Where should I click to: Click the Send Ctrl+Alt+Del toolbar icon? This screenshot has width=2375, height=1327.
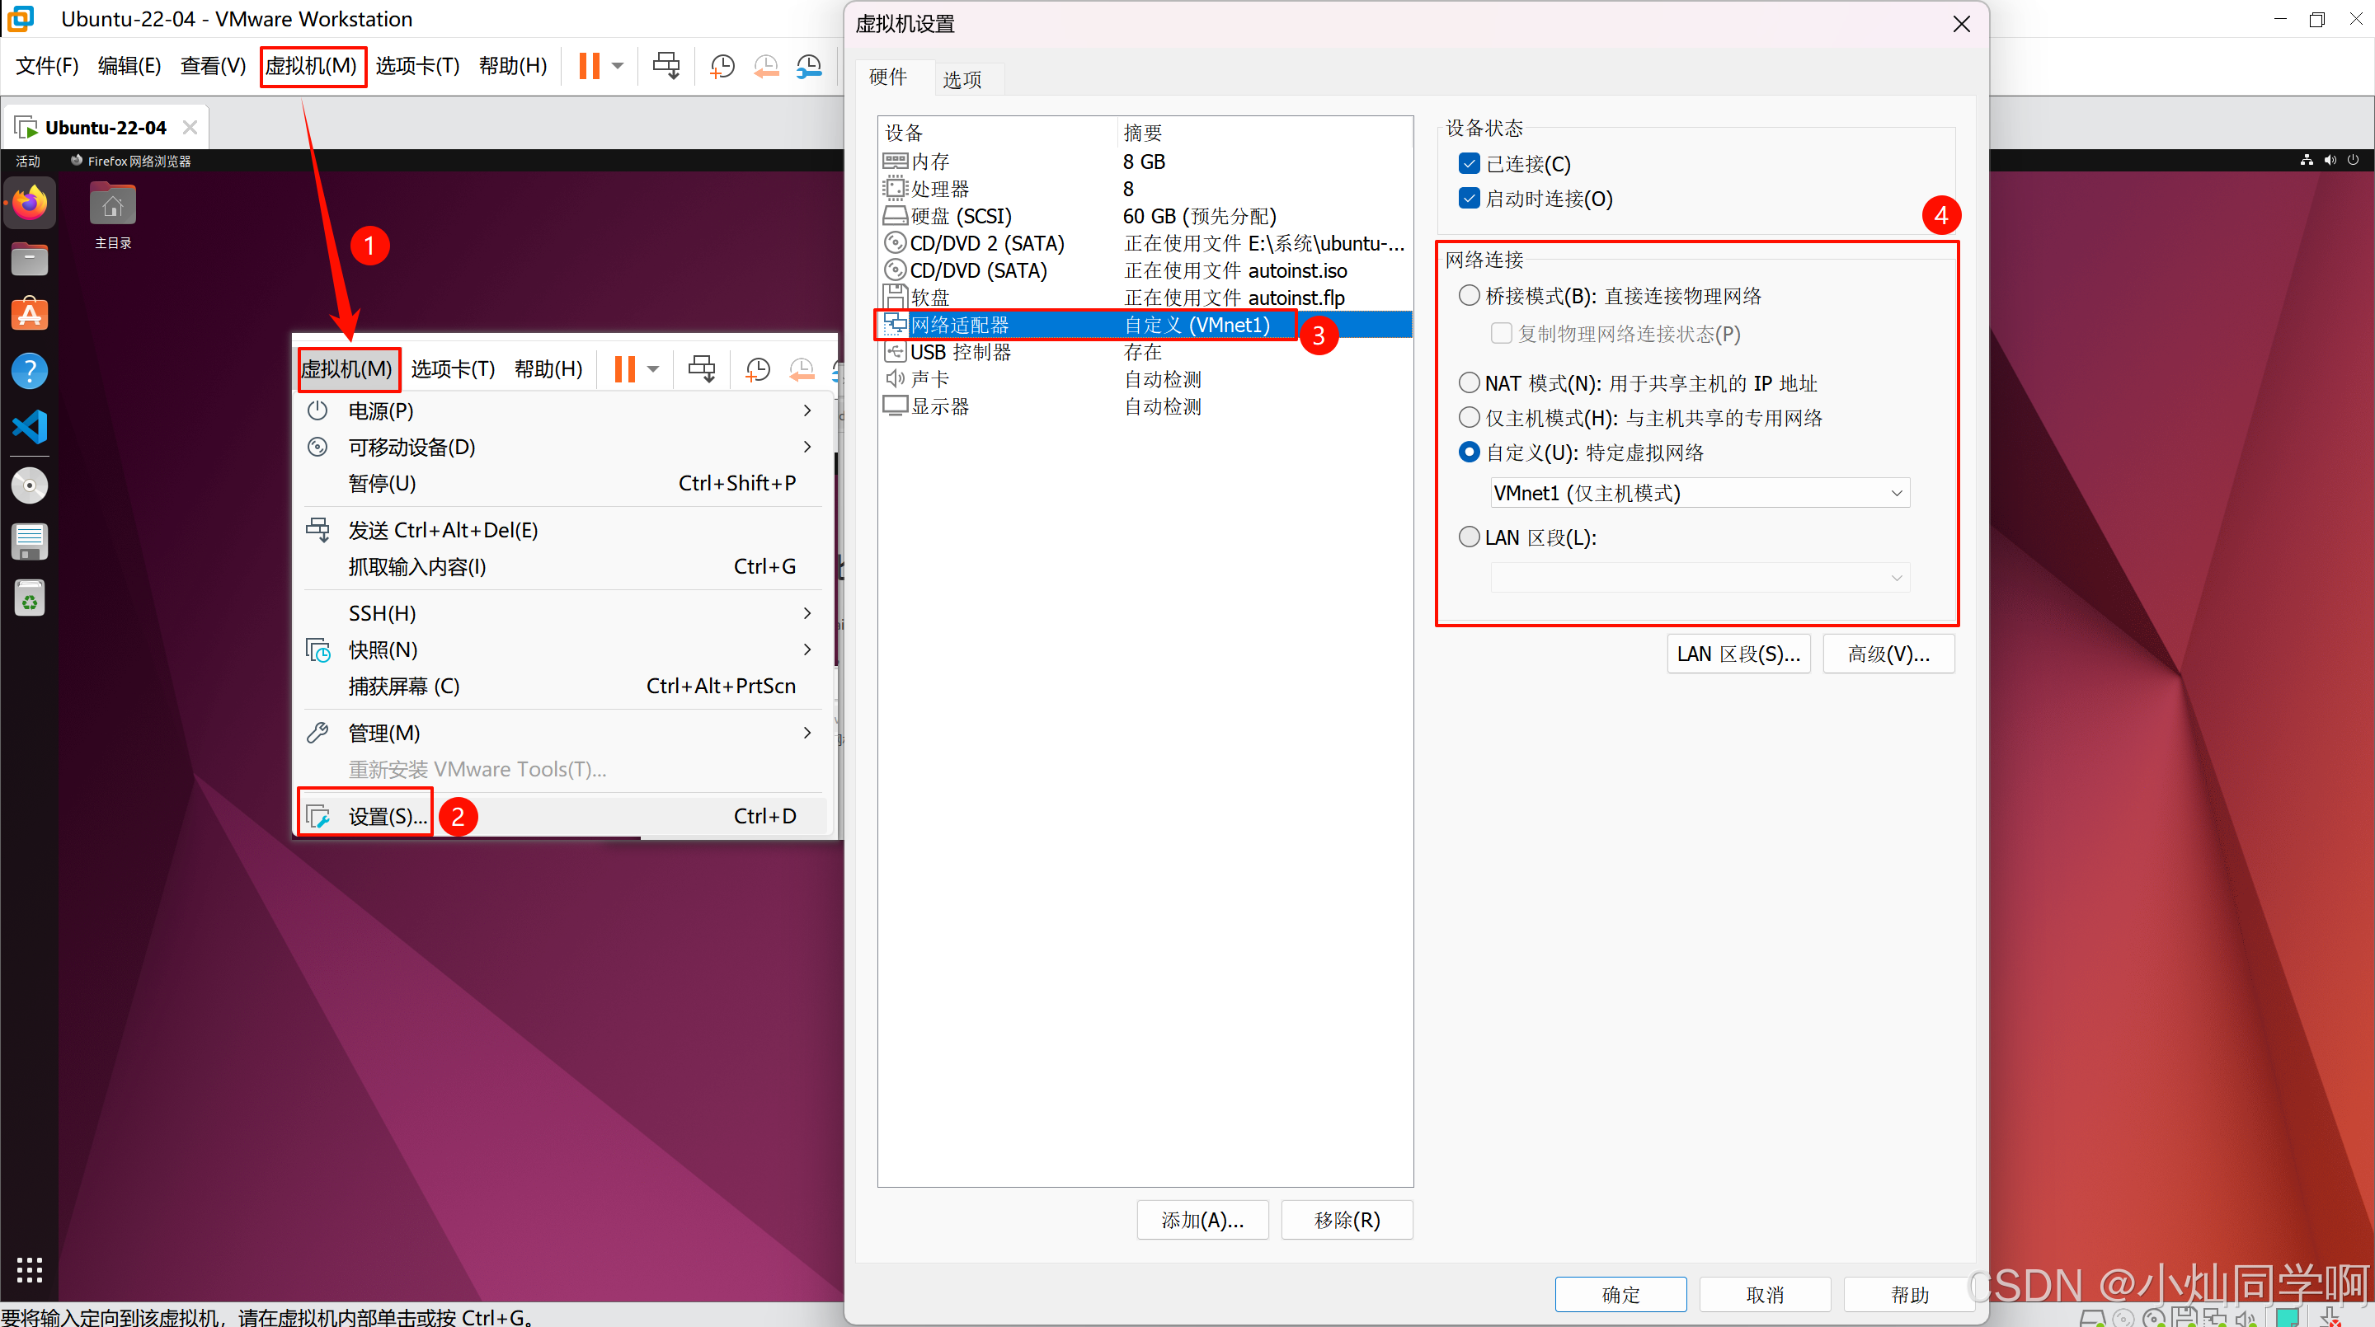click(665, 66)
